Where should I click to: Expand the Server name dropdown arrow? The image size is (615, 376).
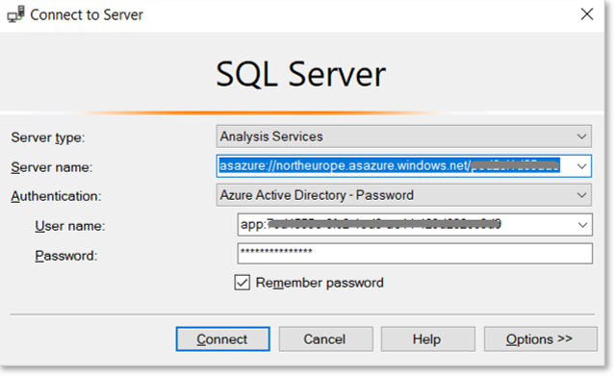[x=581, y=166]
